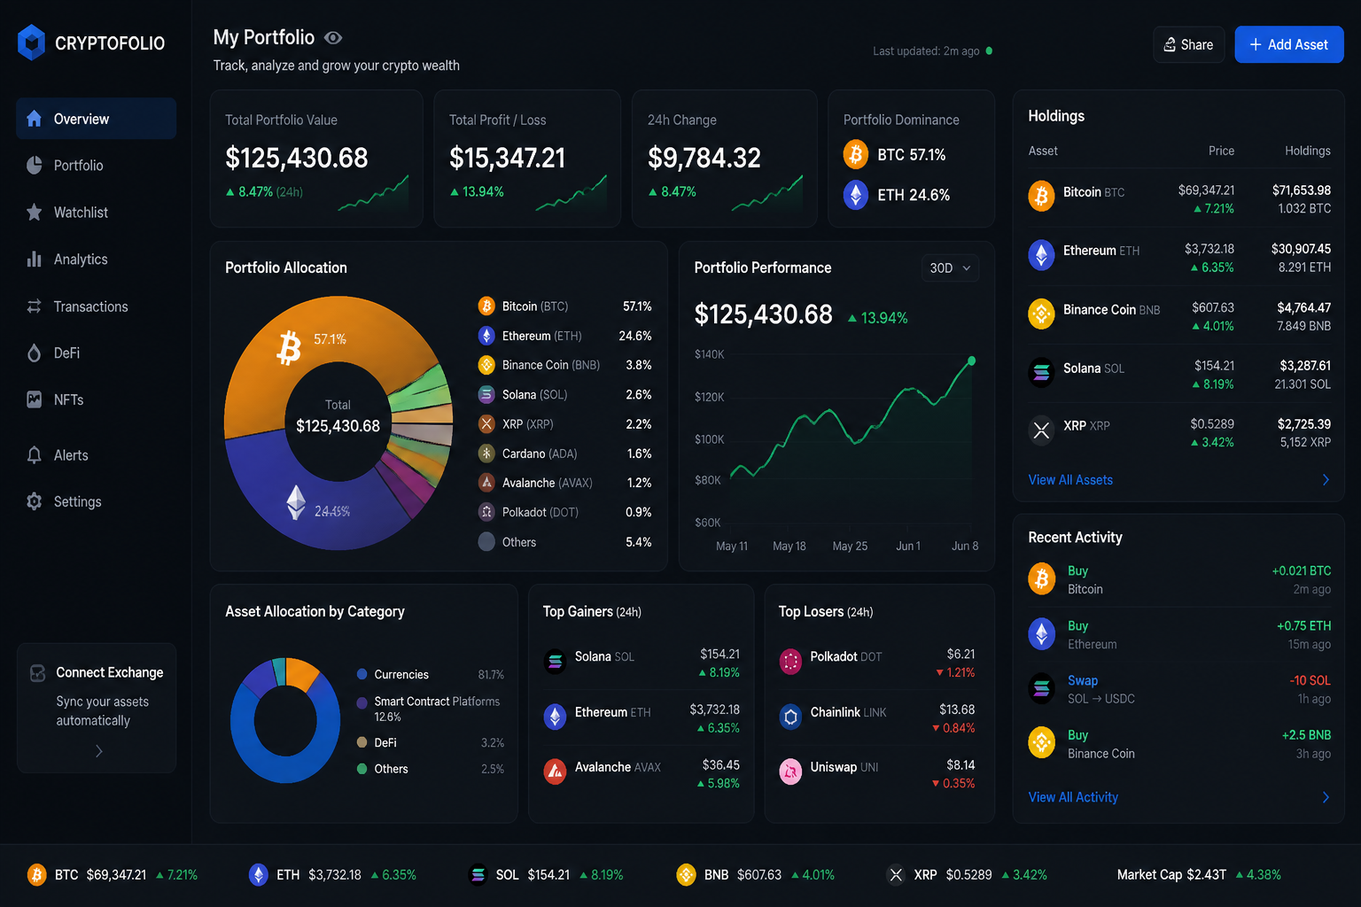Expand the Connect Exchange card chevron
Image resolution: width=1361 pixels, height=907 pixels.
coord(98,751)
